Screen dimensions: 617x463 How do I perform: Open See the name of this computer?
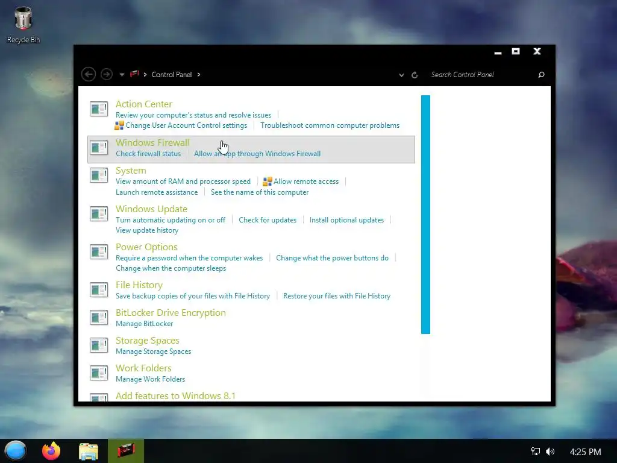pos(260,192)
